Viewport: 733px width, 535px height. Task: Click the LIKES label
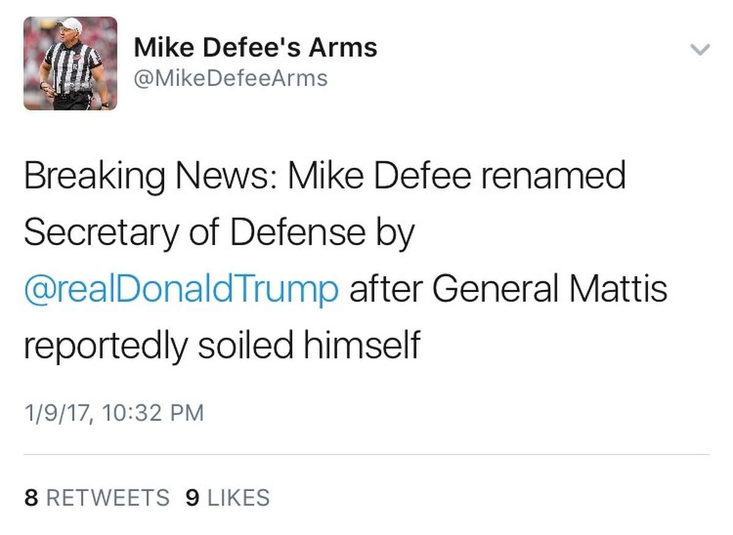[238, 498]
